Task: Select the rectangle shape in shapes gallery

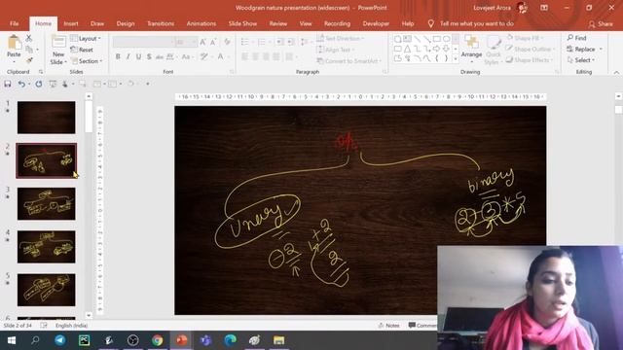Action: (437, 39)
